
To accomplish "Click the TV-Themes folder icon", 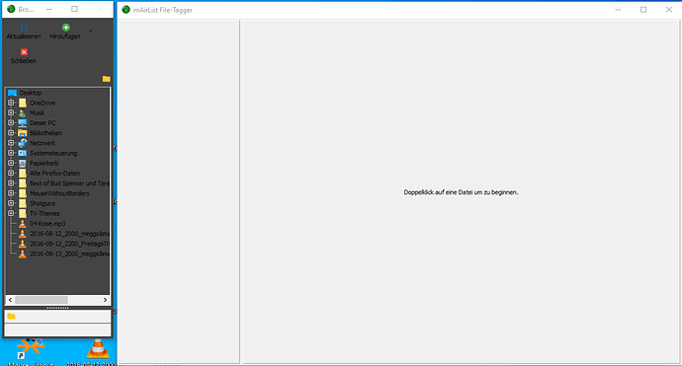I will [23, 213].
